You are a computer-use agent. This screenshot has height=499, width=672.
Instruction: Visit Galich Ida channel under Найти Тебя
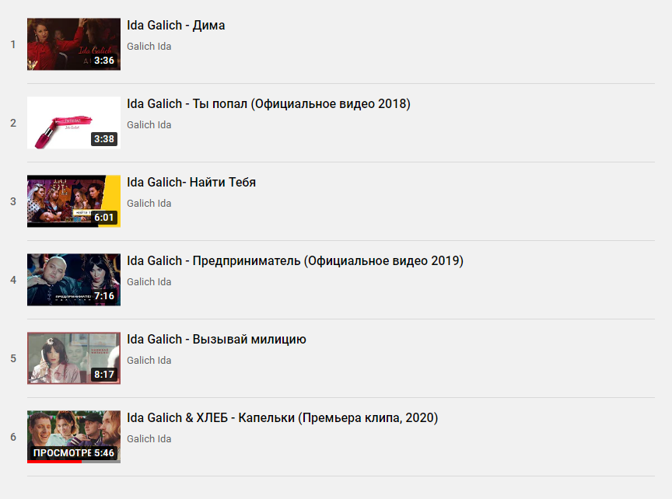(x=149, y=203)
